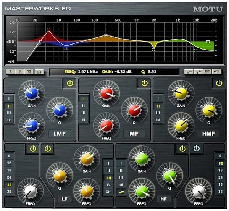The width and height of the screenshot is (229, 211).
Task: Click the blue LMF GAIN knob
Action: click(x=32, y=93)
